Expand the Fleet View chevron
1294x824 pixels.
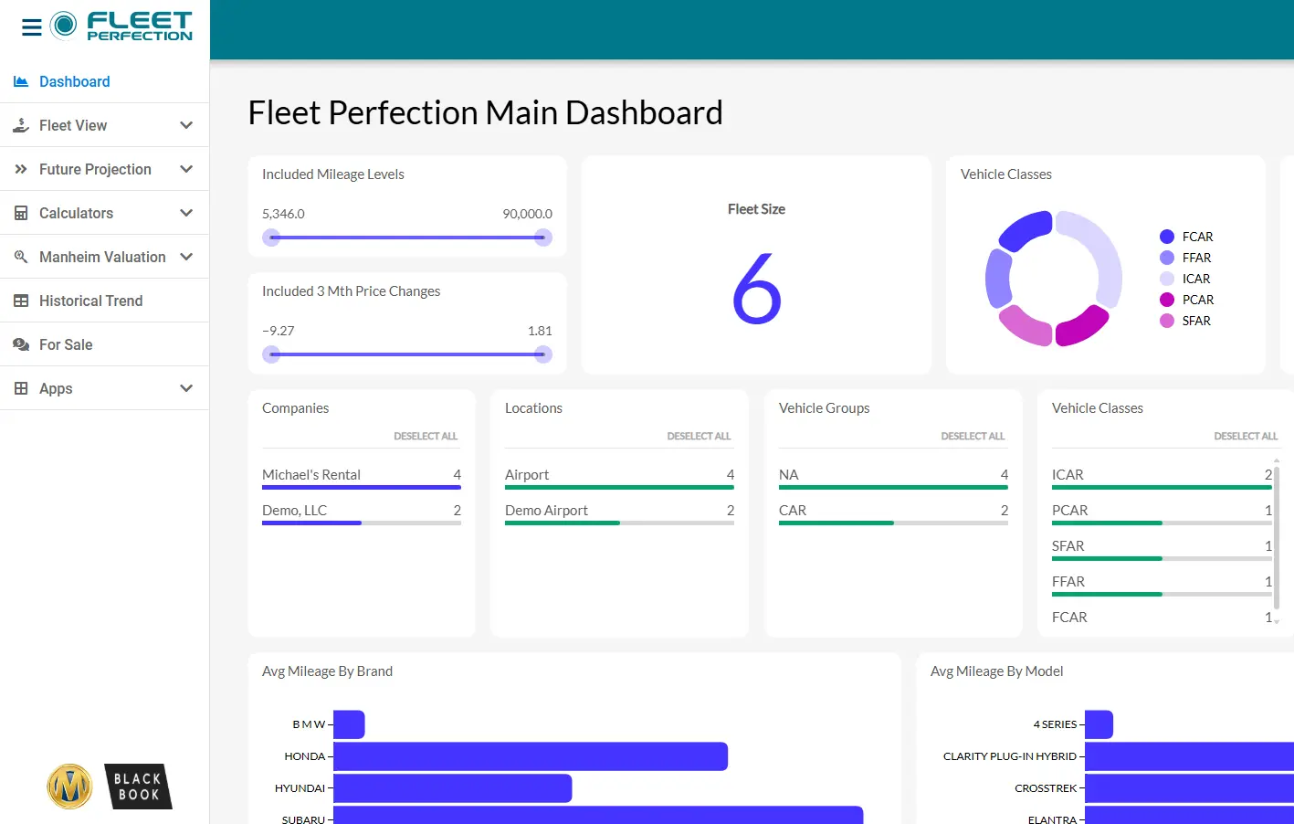coord(186,125)
